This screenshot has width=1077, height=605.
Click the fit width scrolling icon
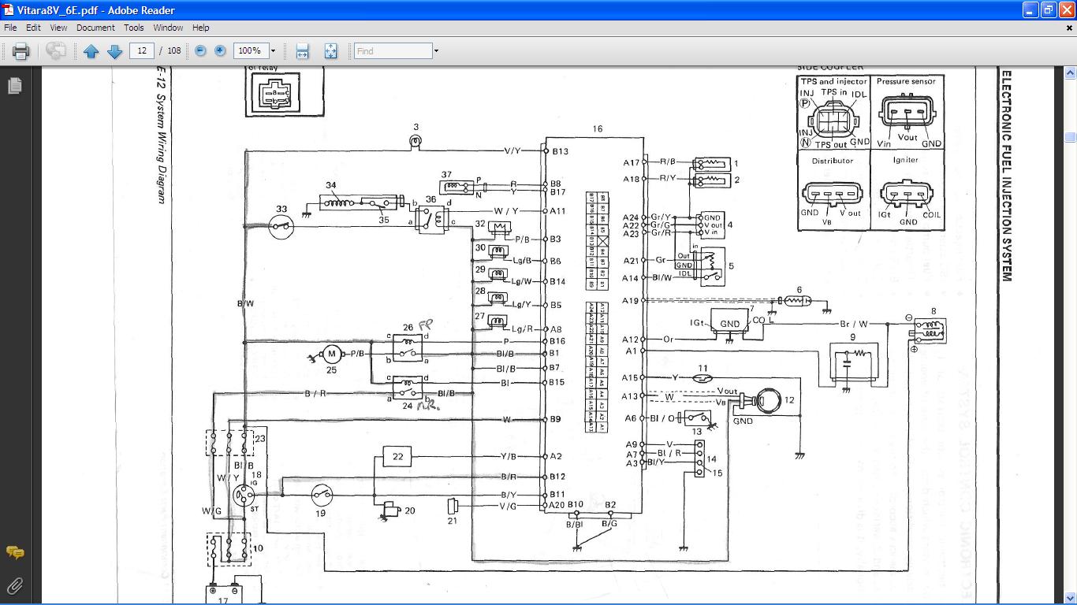coord(302,51)
